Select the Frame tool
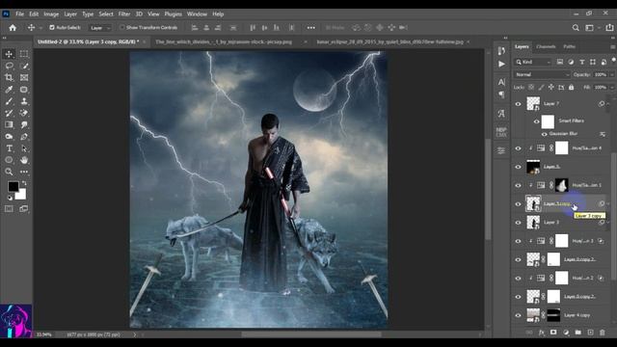Screen dimensions: 617x347 (24, 77)
